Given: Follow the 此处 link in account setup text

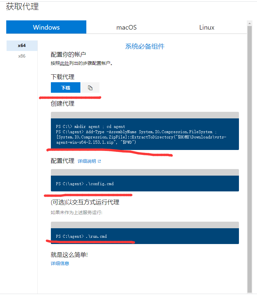Looking at the screenshot, I should pos(64,63).
